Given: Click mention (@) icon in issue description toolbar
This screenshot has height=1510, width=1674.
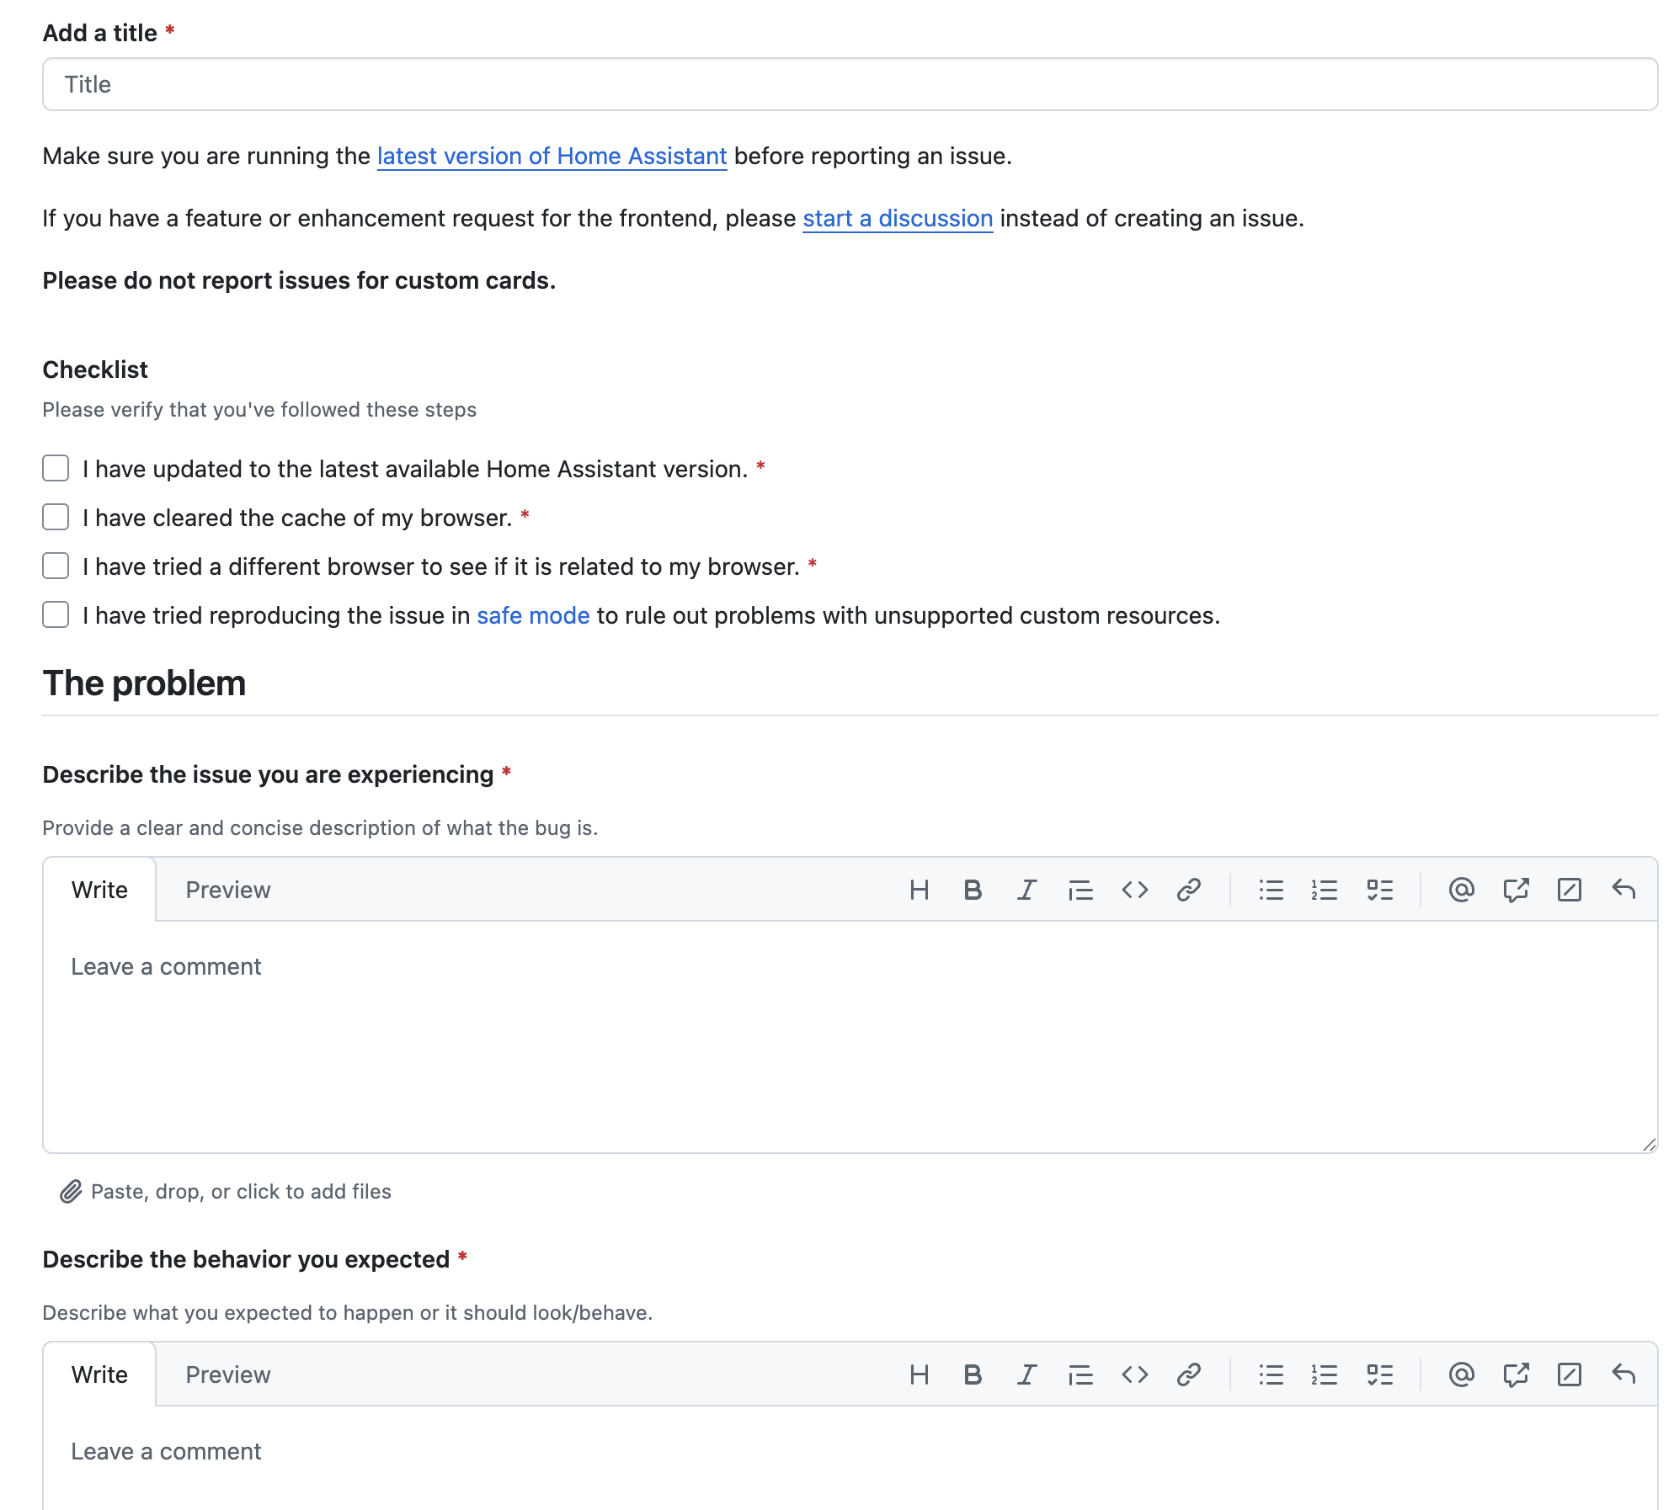Looking at the screenshot, I should click(x=1461, y=890).
